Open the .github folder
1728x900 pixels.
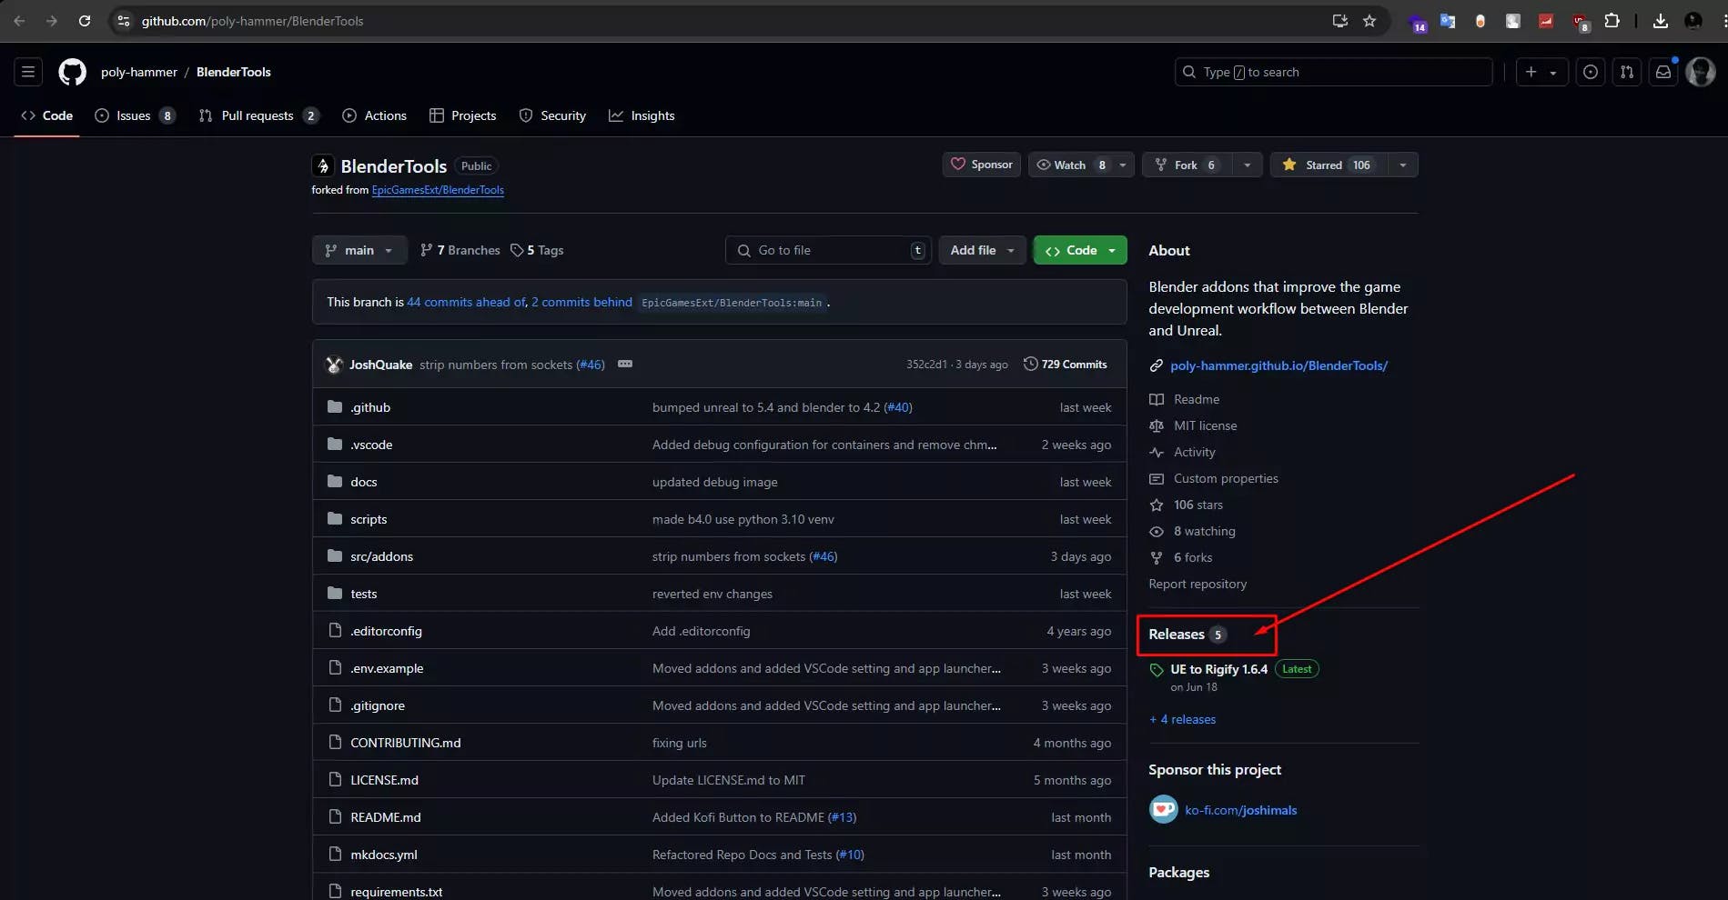(x=370, y=407)
